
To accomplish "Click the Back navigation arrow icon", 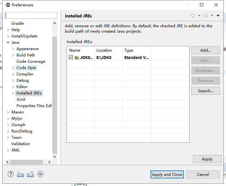I will [x=193, y=16].
